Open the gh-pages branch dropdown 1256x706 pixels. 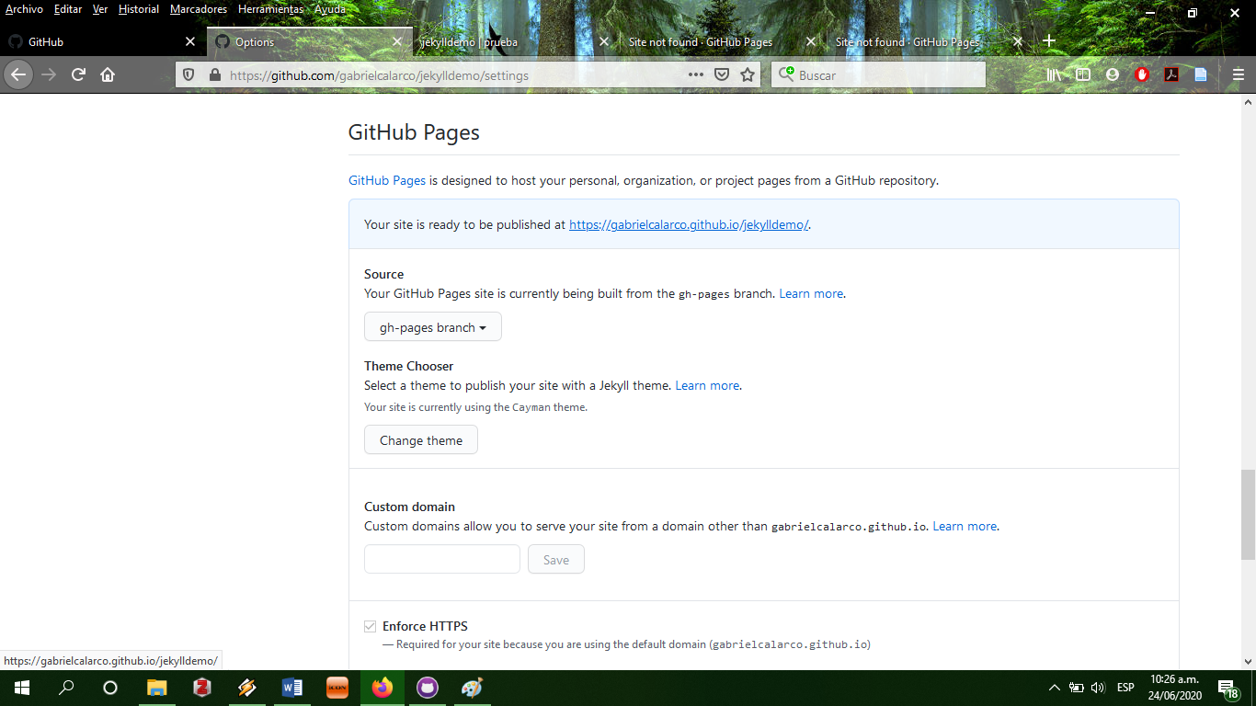432,326
